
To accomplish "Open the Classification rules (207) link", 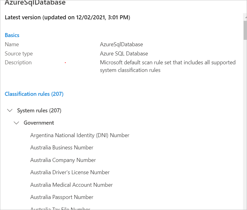I will coord(34,94).
